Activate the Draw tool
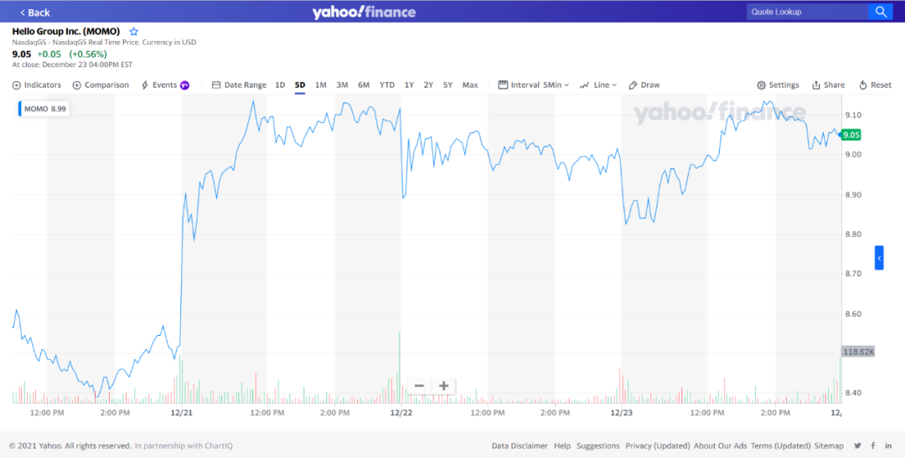Screen dimensions: 905x458 coord(644,85)
